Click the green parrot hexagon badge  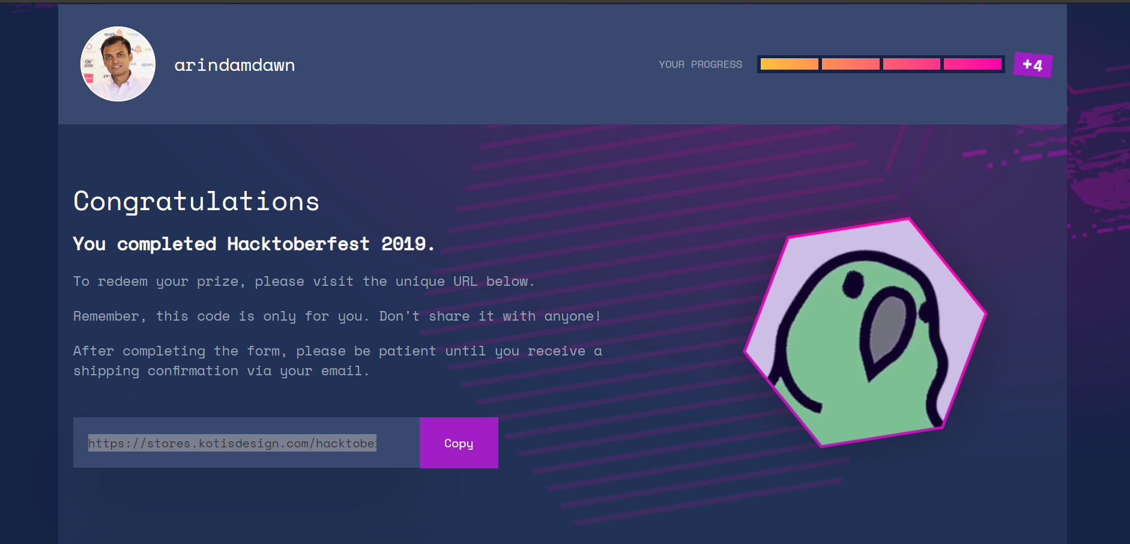click(x=865, y=333)
